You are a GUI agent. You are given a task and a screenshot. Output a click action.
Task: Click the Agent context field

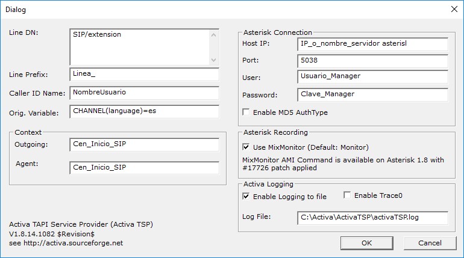click(145, 168)
